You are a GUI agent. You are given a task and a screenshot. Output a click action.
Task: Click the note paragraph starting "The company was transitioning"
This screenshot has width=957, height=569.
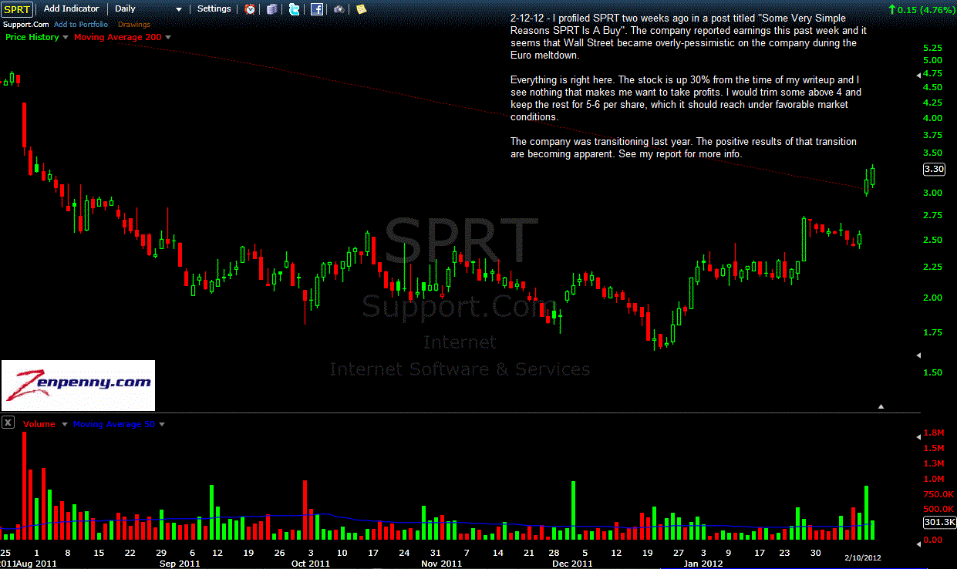coord(683,147)
